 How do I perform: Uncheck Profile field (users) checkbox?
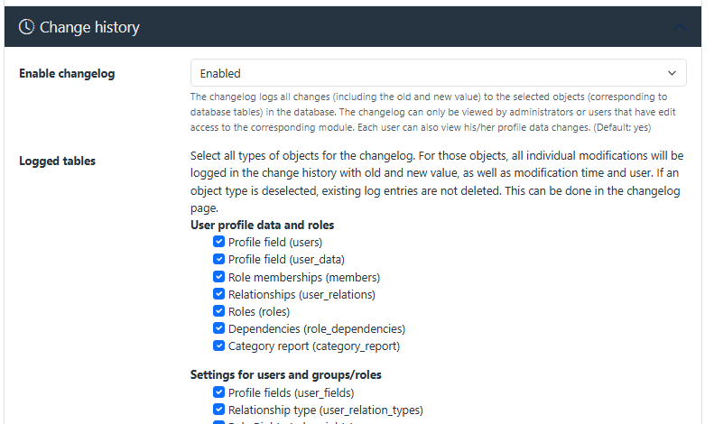[218, 242]
